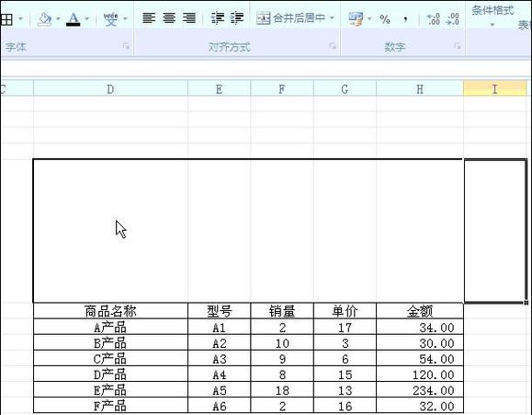Increase decimal places
532x415 pixels.
click(434, 19)
